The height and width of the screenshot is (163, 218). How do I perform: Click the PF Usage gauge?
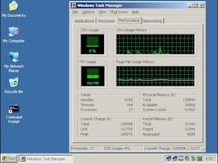(93, 76)
